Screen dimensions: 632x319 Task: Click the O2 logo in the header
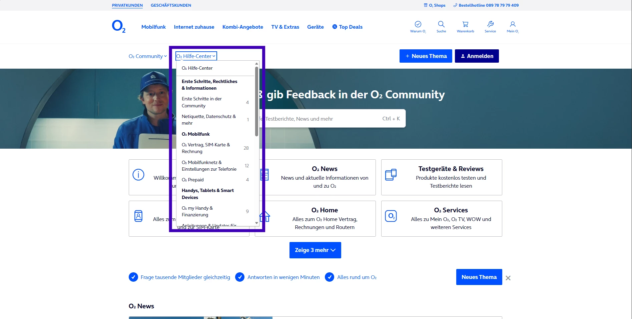tap(119, 26)
